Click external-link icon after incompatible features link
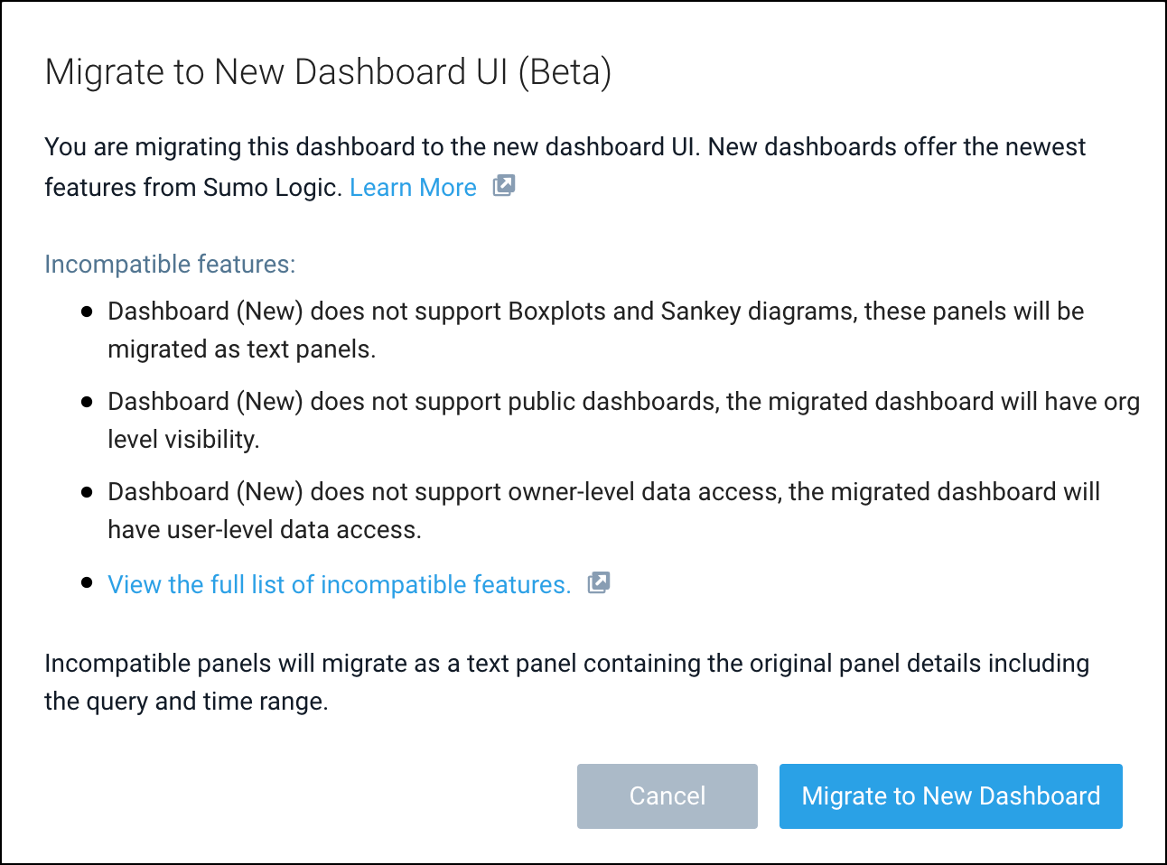 coord(599,583)
